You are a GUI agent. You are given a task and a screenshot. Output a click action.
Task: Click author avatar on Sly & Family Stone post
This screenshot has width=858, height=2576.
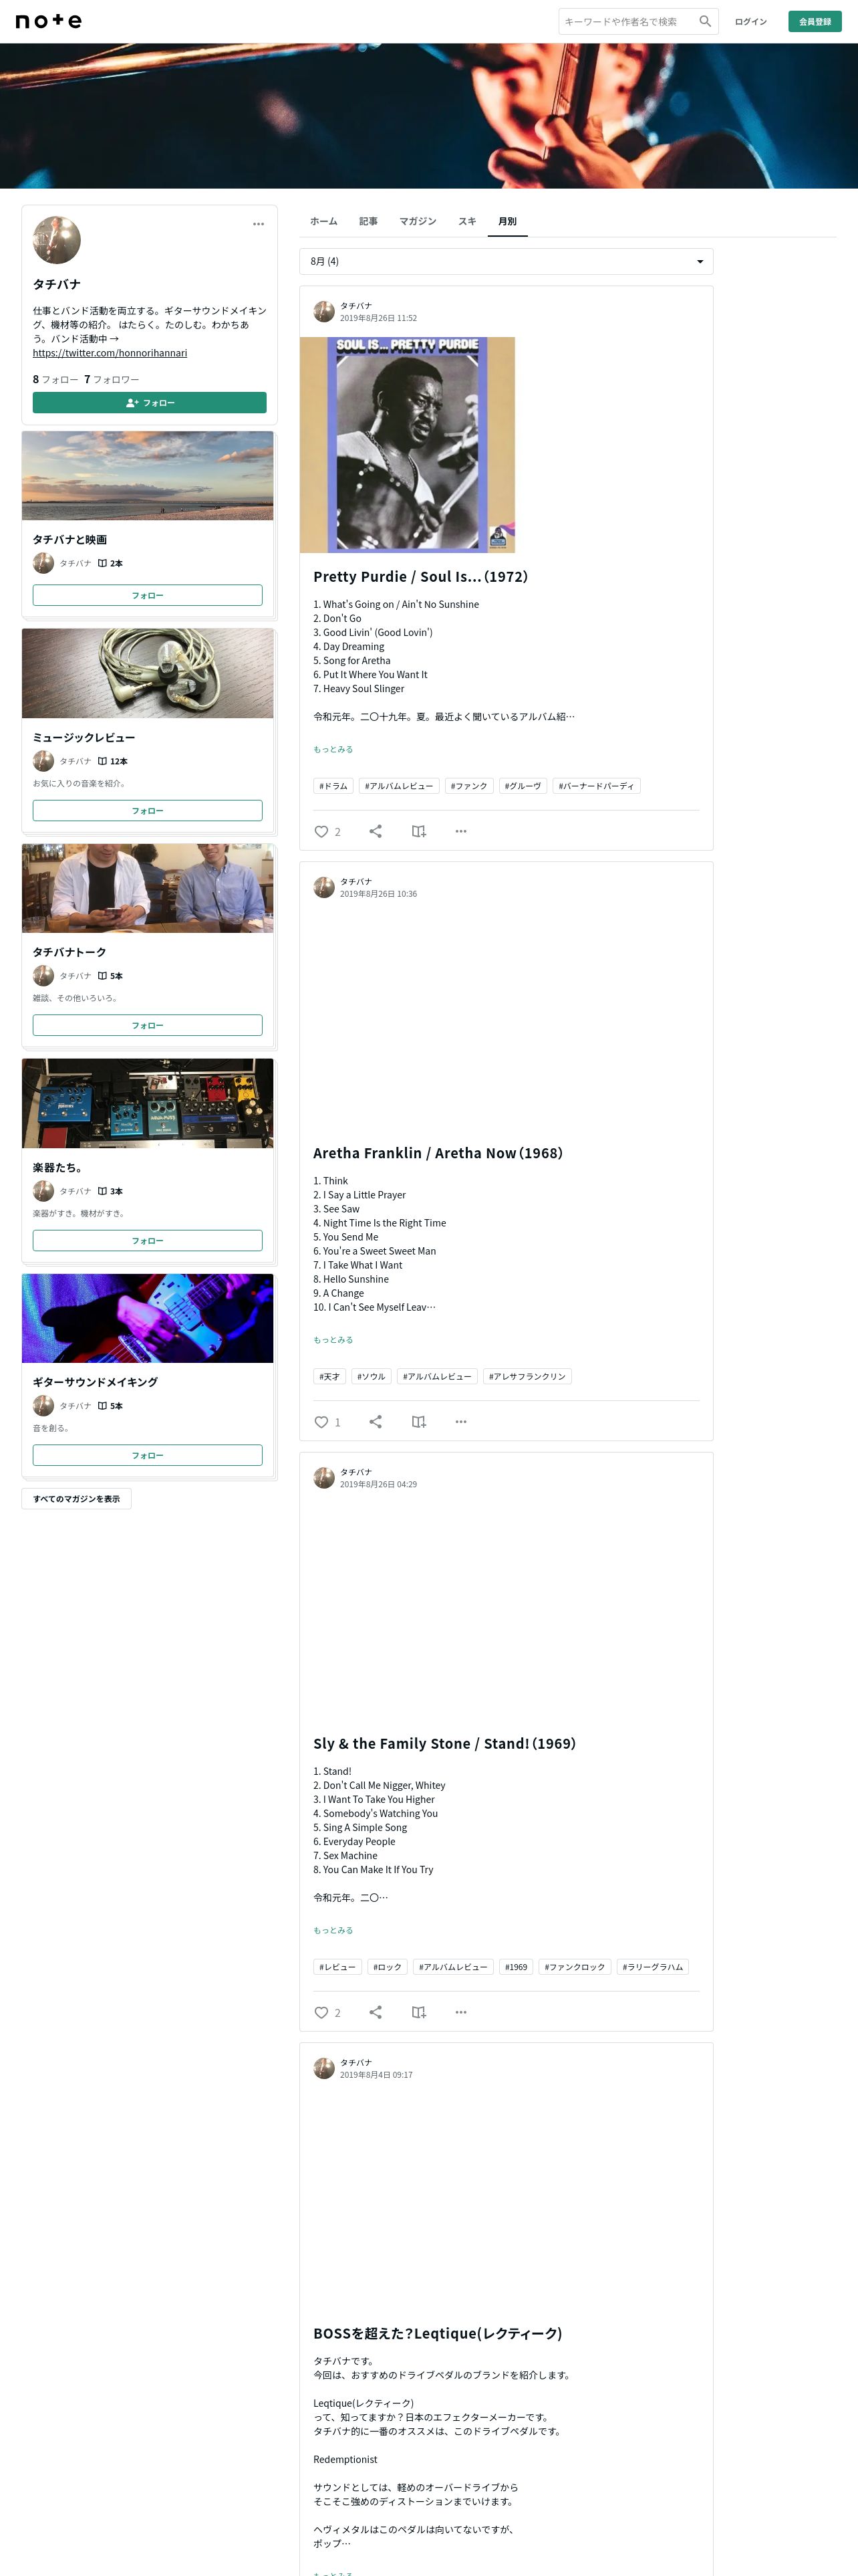pos(323,1478)
